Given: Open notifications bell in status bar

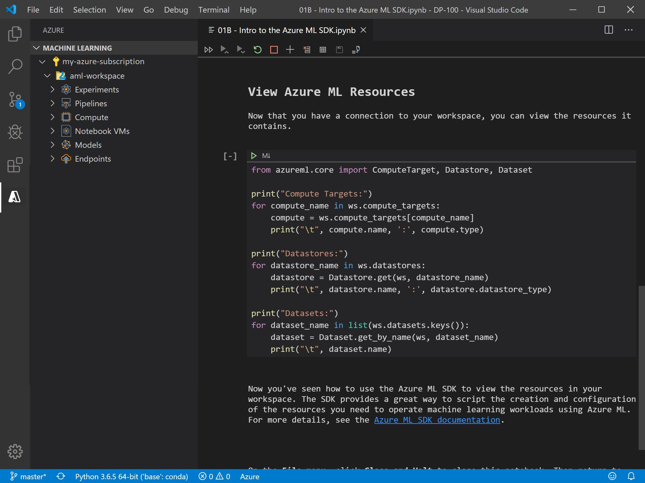Looking at the screenshot, I should 631,476.
